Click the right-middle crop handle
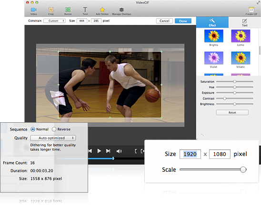 [x=161, y=85]
